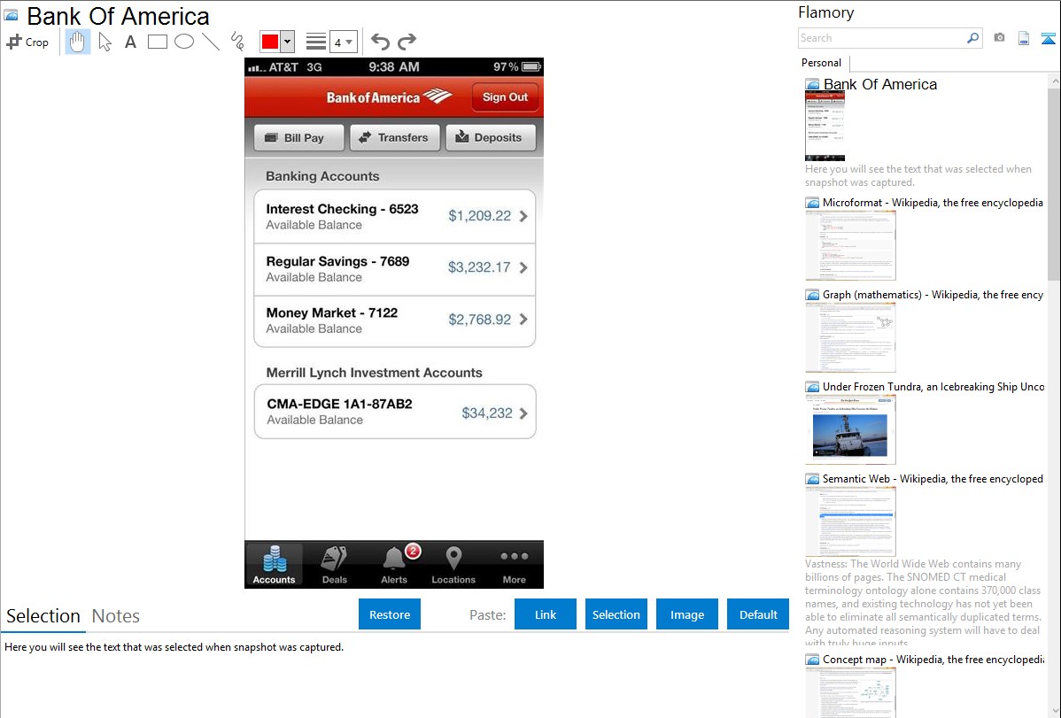
Task: Open the color dropdown arrow
Action: tap(287, 42)
